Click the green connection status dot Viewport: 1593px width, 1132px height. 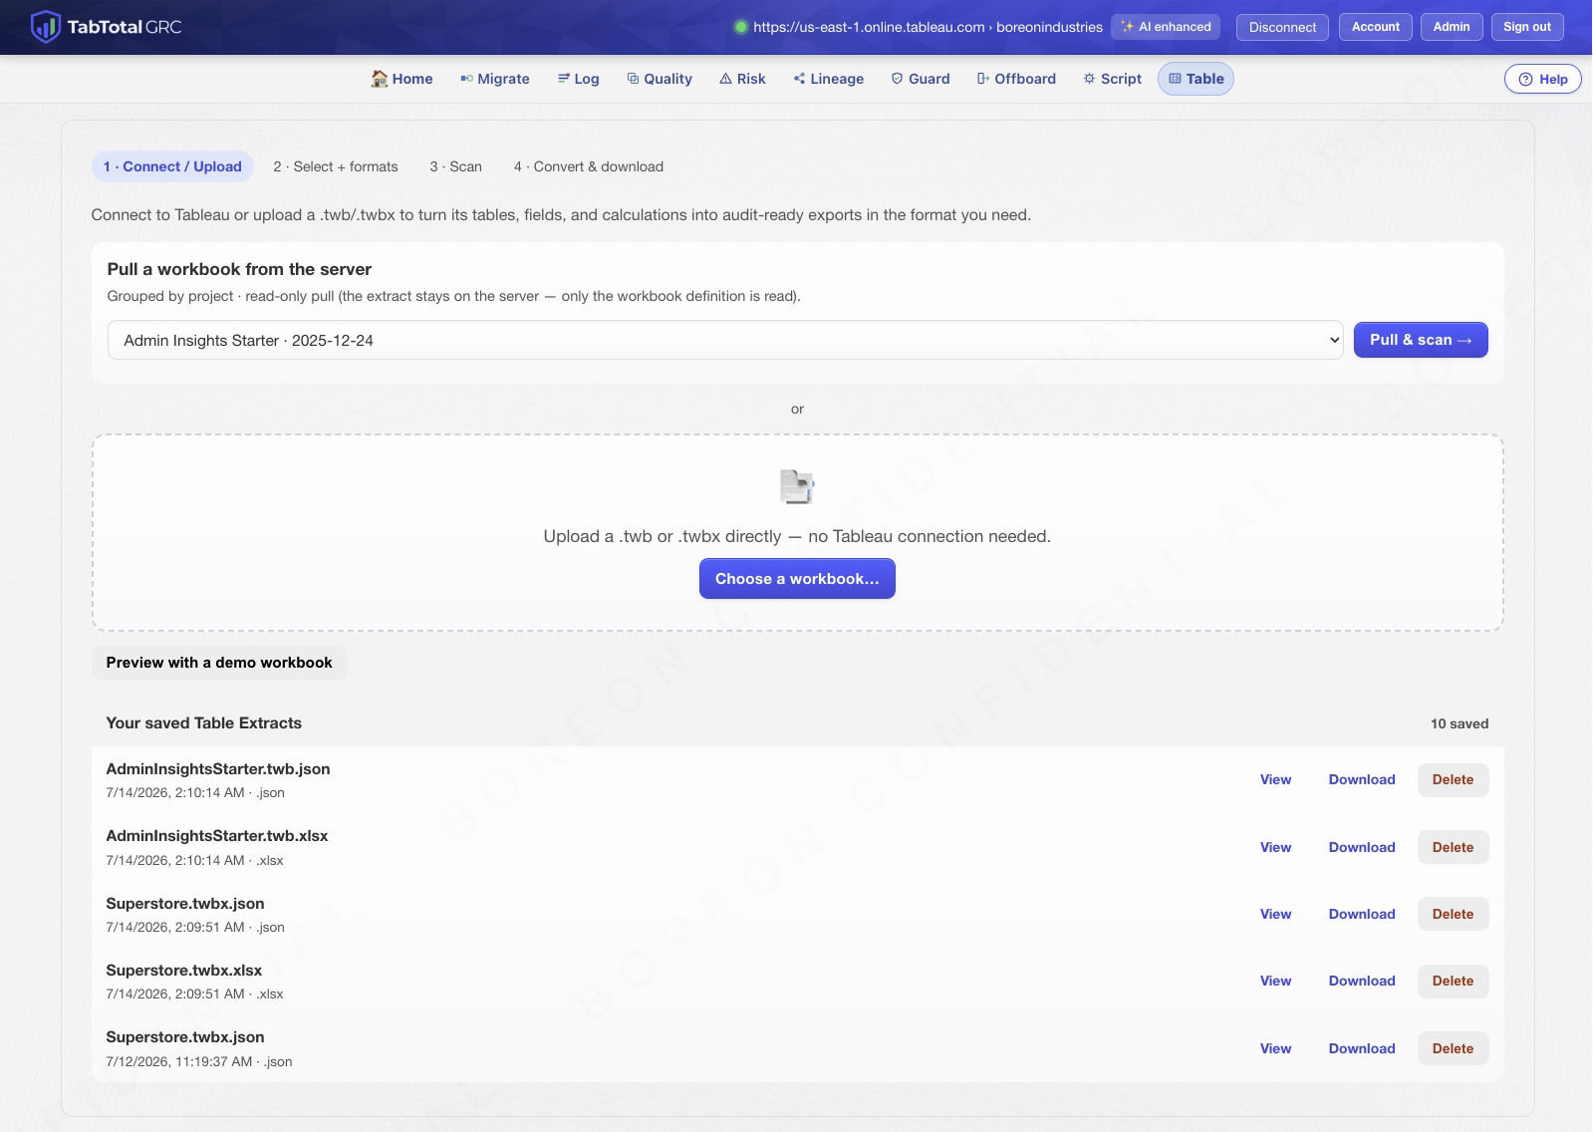click(740, 27)
